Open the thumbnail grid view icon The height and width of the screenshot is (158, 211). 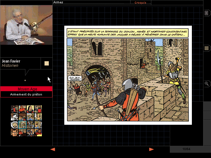pos(206,48)
